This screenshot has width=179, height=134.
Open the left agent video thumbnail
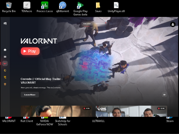coord(57,111)
